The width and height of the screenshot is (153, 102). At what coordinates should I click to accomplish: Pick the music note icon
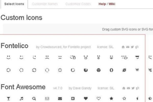tap(21, 98)
